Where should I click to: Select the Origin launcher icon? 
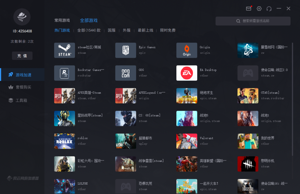187,50
